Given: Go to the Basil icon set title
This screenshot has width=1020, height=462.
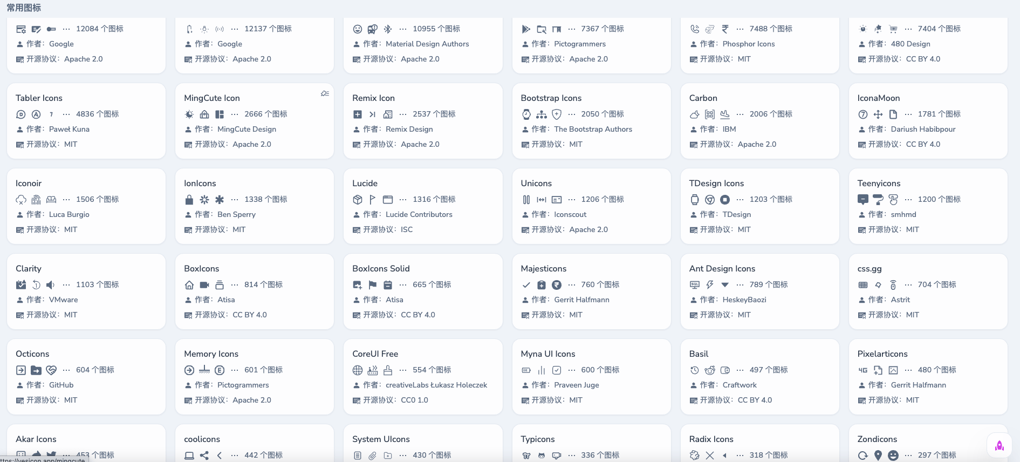Looking at the screenshot, I should [x=699, y=354].
